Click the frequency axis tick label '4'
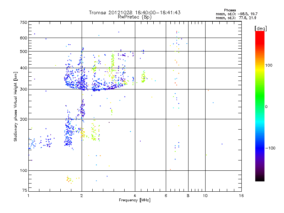284x213 pixels. pyautogui.click(x=135, y=196)
